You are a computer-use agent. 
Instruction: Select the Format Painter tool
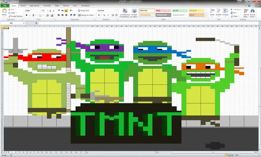(15, 16)
